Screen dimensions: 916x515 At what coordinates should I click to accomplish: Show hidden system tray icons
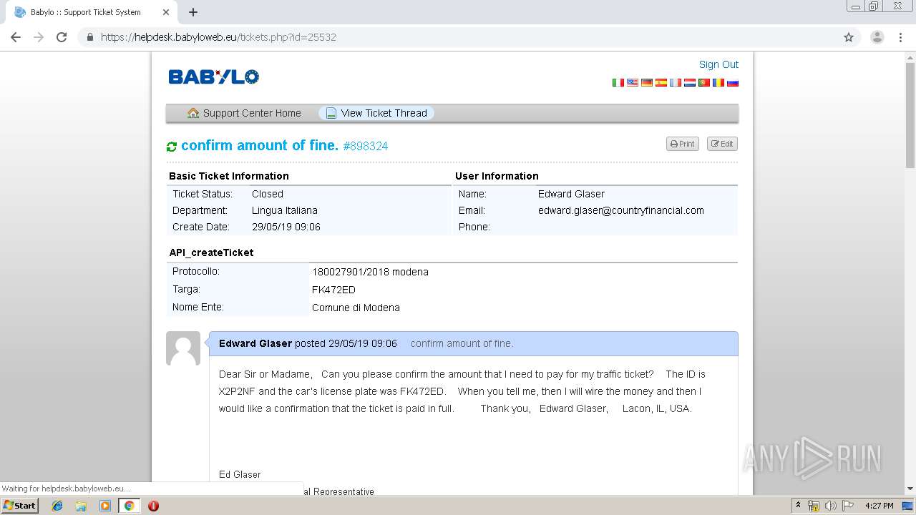tap(798, 506)
